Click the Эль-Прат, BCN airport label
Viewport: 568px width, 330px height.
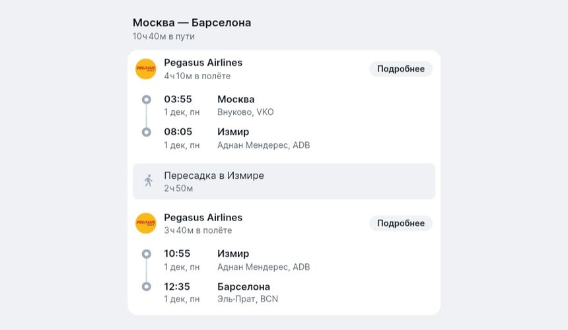pyautogui.click(x=248, y=299)
